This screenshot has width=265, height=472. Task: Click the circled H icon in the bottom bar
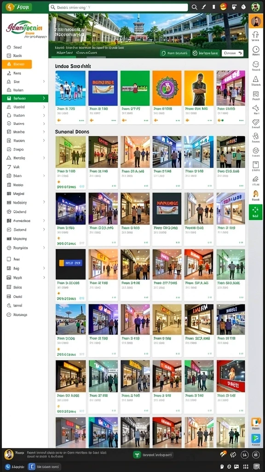coord(256,455)
